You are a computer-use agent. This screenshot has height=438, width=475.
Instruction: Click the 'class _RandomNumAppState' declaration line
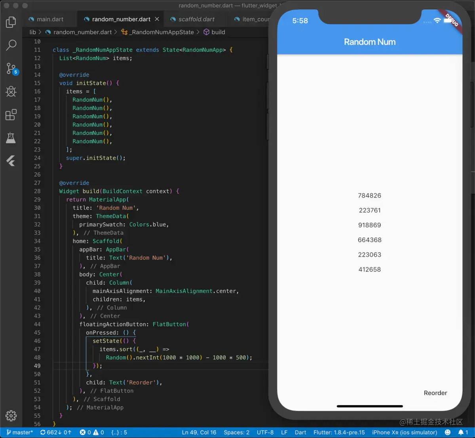click(x=142, y=50)
